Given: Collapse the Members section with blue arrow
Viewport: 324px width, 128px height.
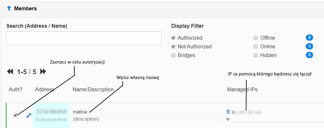Looking at the screenshot, I should point(9,8).
